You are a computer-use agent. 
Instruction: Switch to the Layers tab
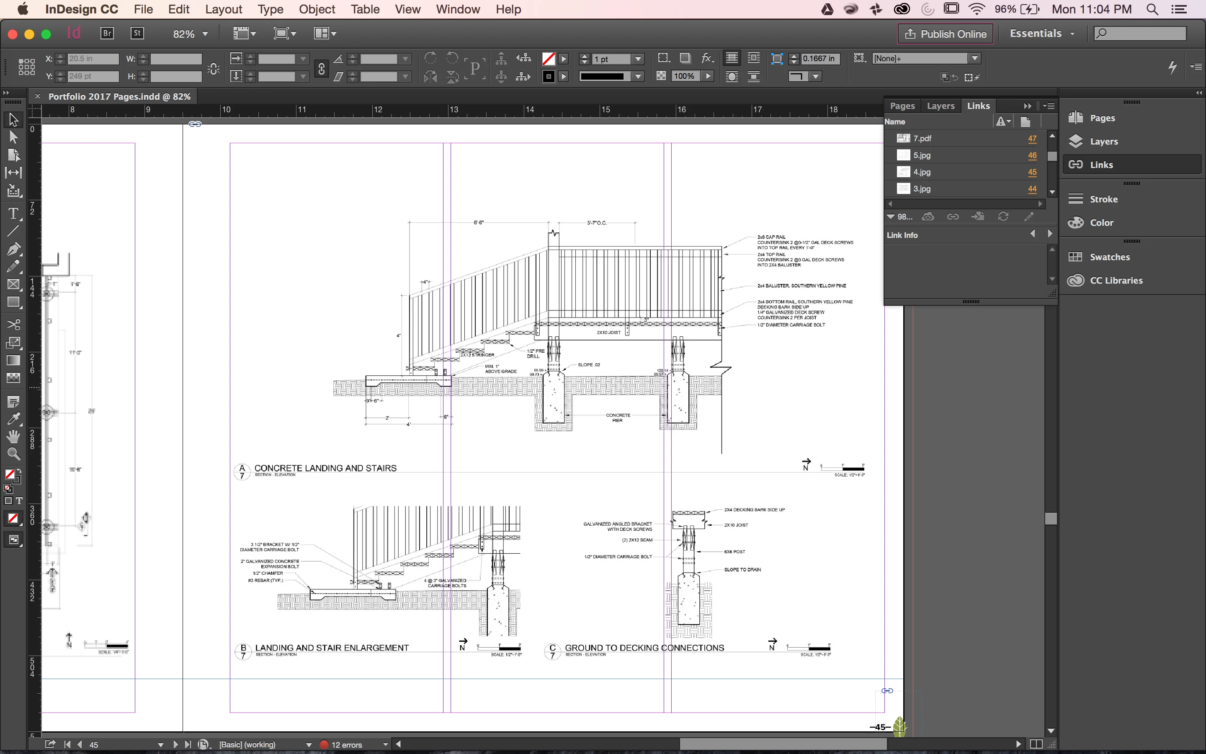tap(941, 106)
